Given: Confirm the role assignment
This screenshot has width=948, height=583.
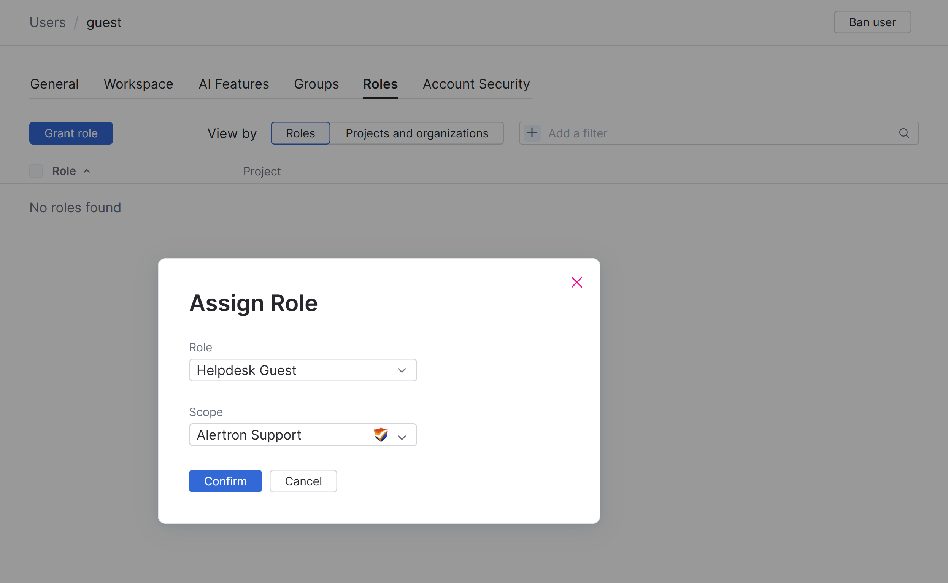Looking at the screenshot, I should (225, 481).
